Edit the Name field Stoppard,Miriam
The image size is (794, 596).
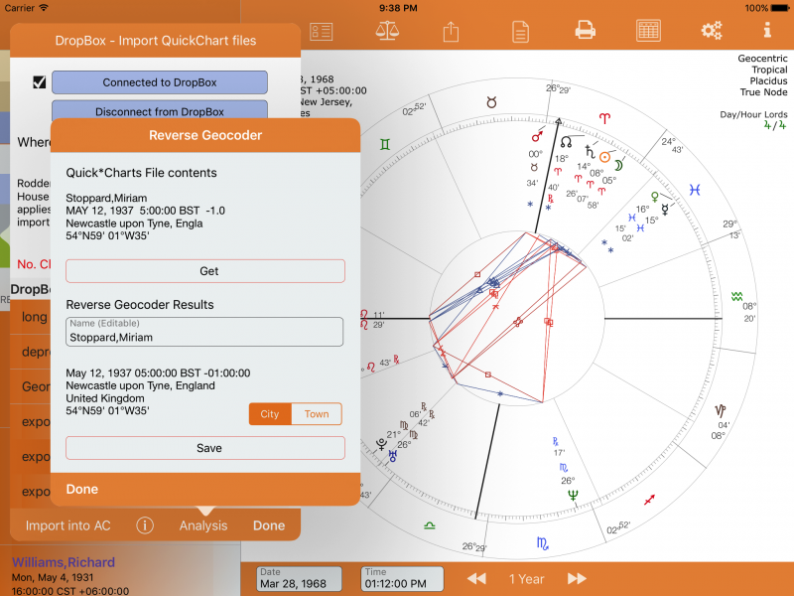[x=205, y=337]
